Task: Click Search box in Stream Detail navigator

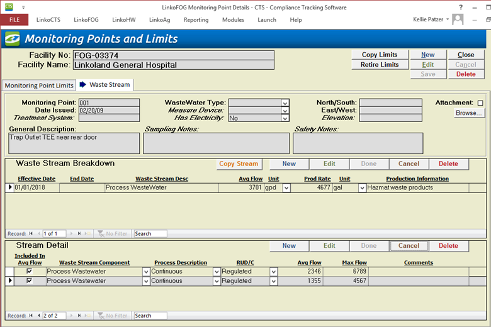Action: pyautogui.click(x=150, y=316)
